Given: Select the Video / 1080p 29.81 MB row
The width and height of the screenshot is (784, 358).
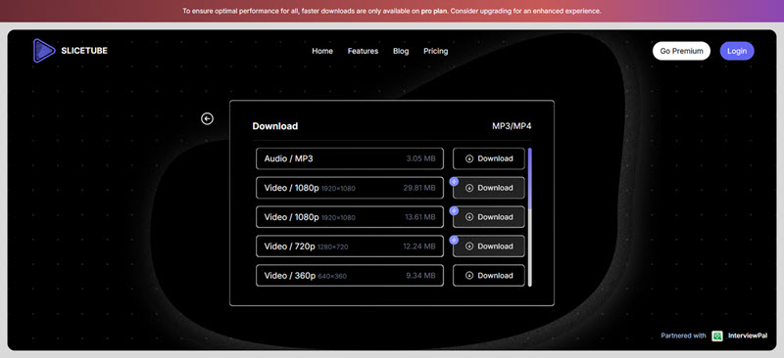Looking at the screenshot, I should [x=350, y=188].
